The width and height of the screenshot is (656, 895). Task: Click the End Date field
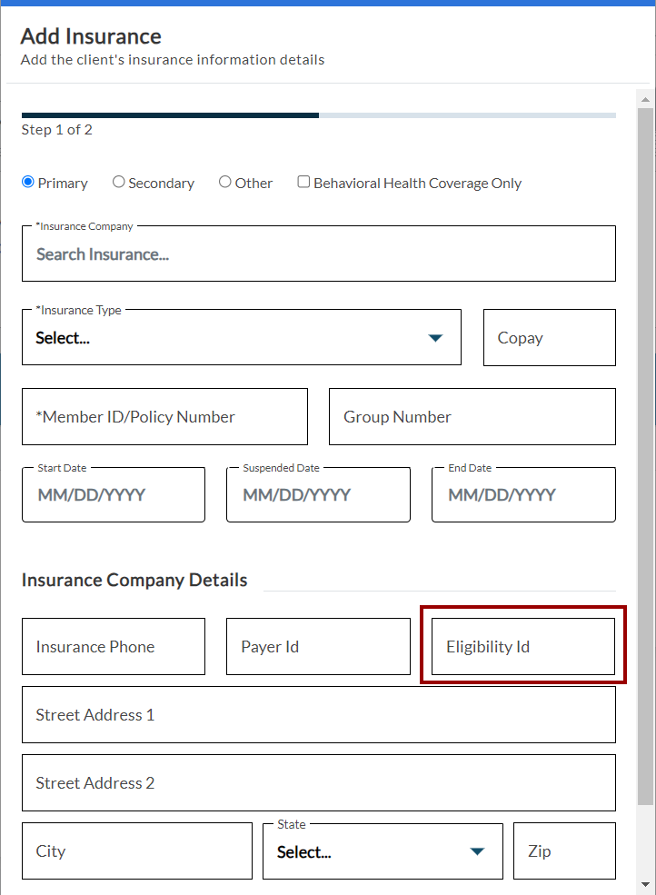click(x=523, y=495)
